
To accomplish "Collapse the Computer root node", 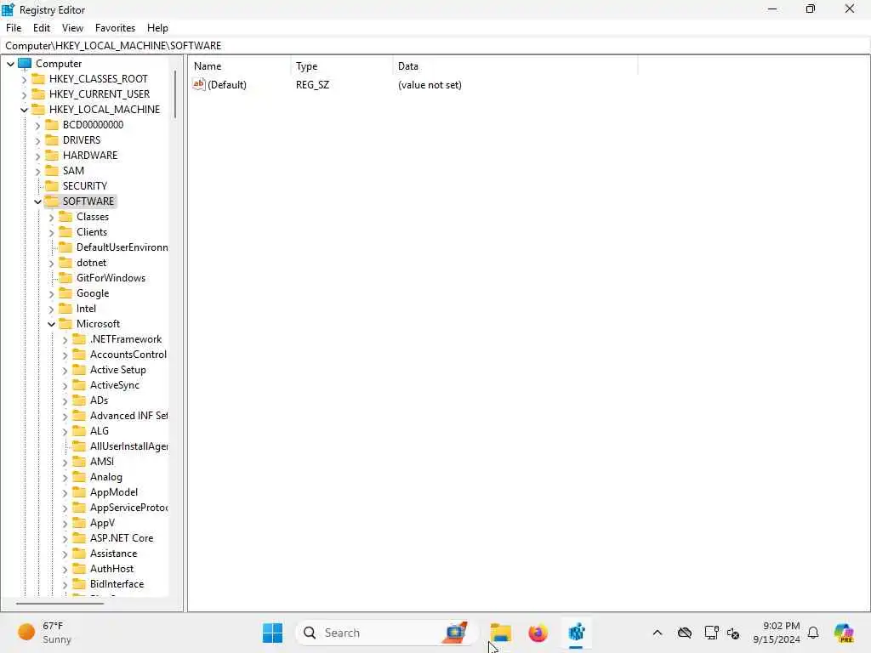I will 10,64.
